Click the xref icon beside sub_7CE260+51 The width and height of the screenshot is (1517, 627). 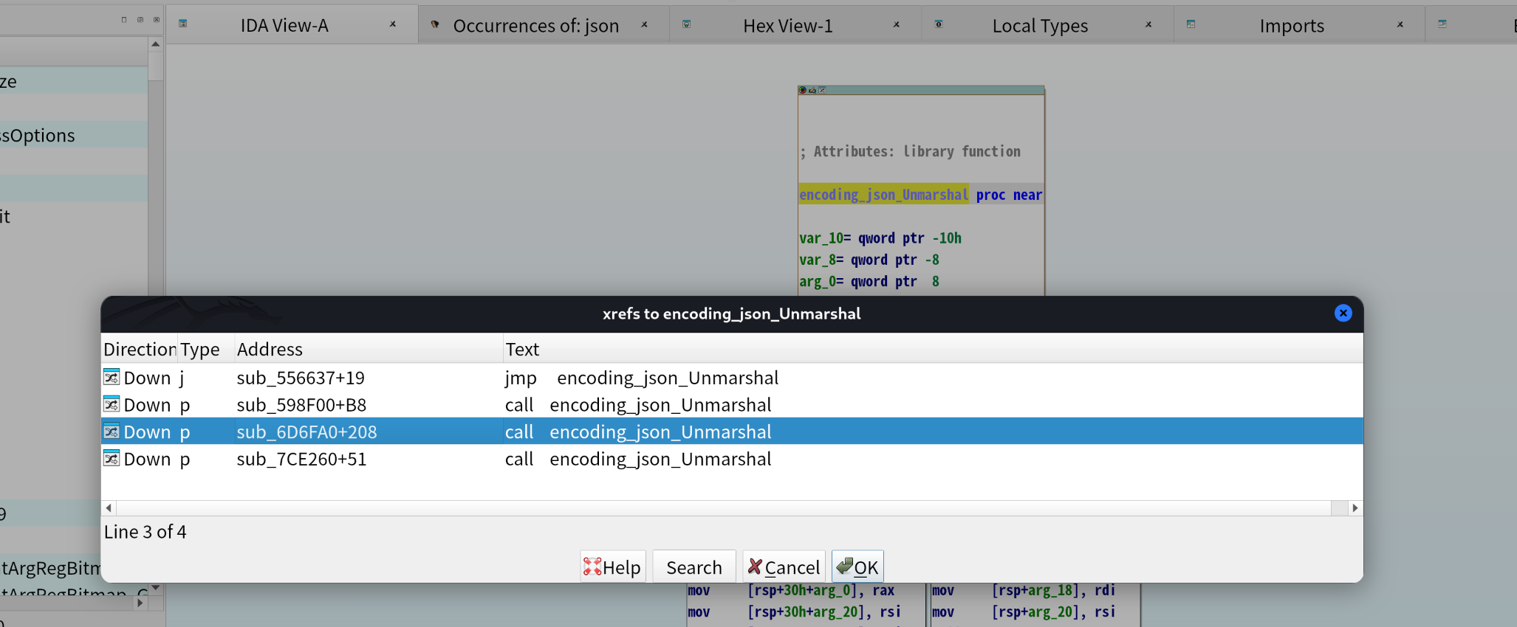(112, 459)
